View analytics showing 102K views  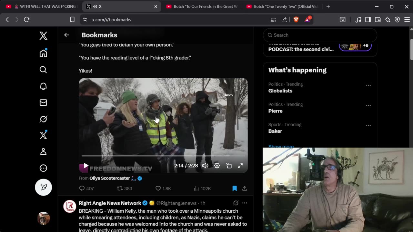pos(202,188)
